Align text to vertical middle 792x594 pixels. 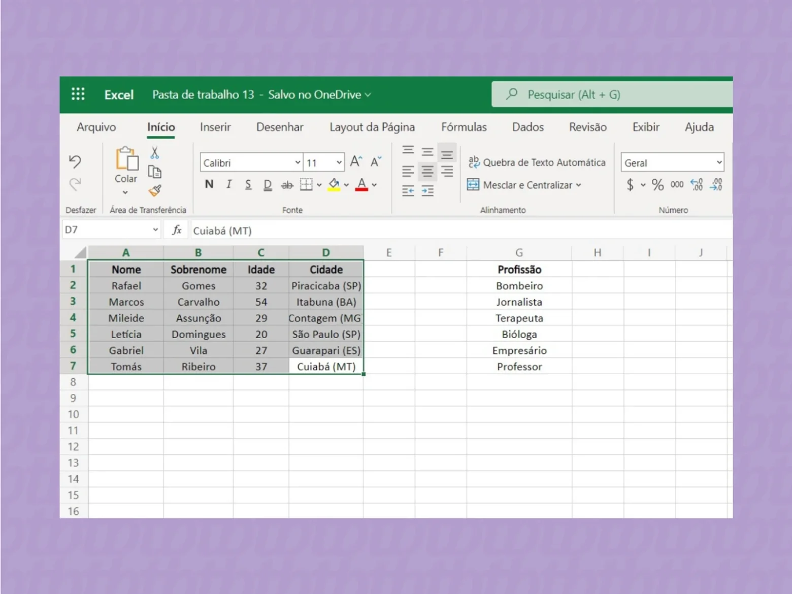click(427, 151)
